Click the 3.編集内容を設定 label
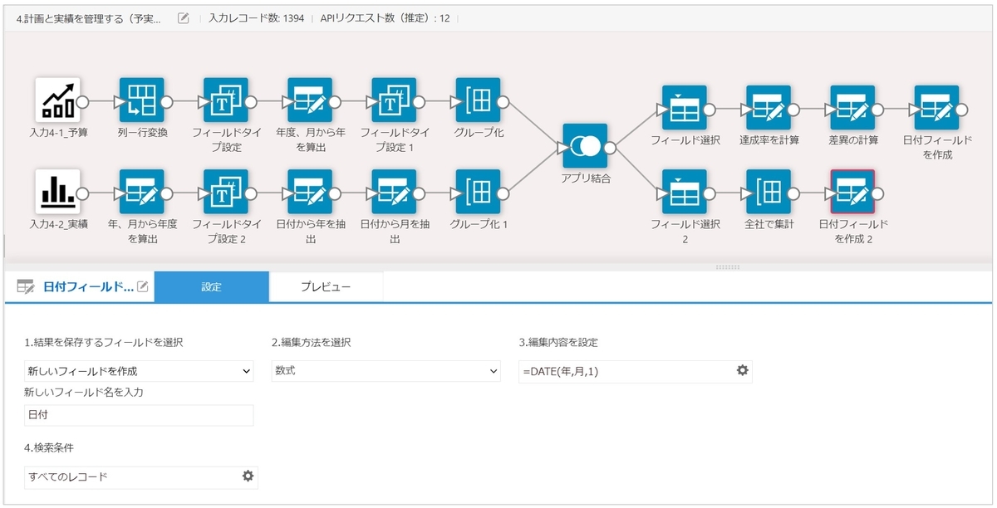The height and width of the screenshot is (508, 997). [x=558, y=343]
